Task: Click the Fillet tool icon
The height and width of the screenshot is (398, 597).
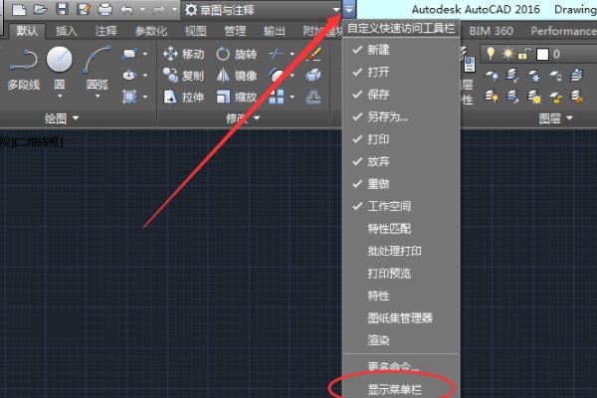Action: [x=277, y=76]
